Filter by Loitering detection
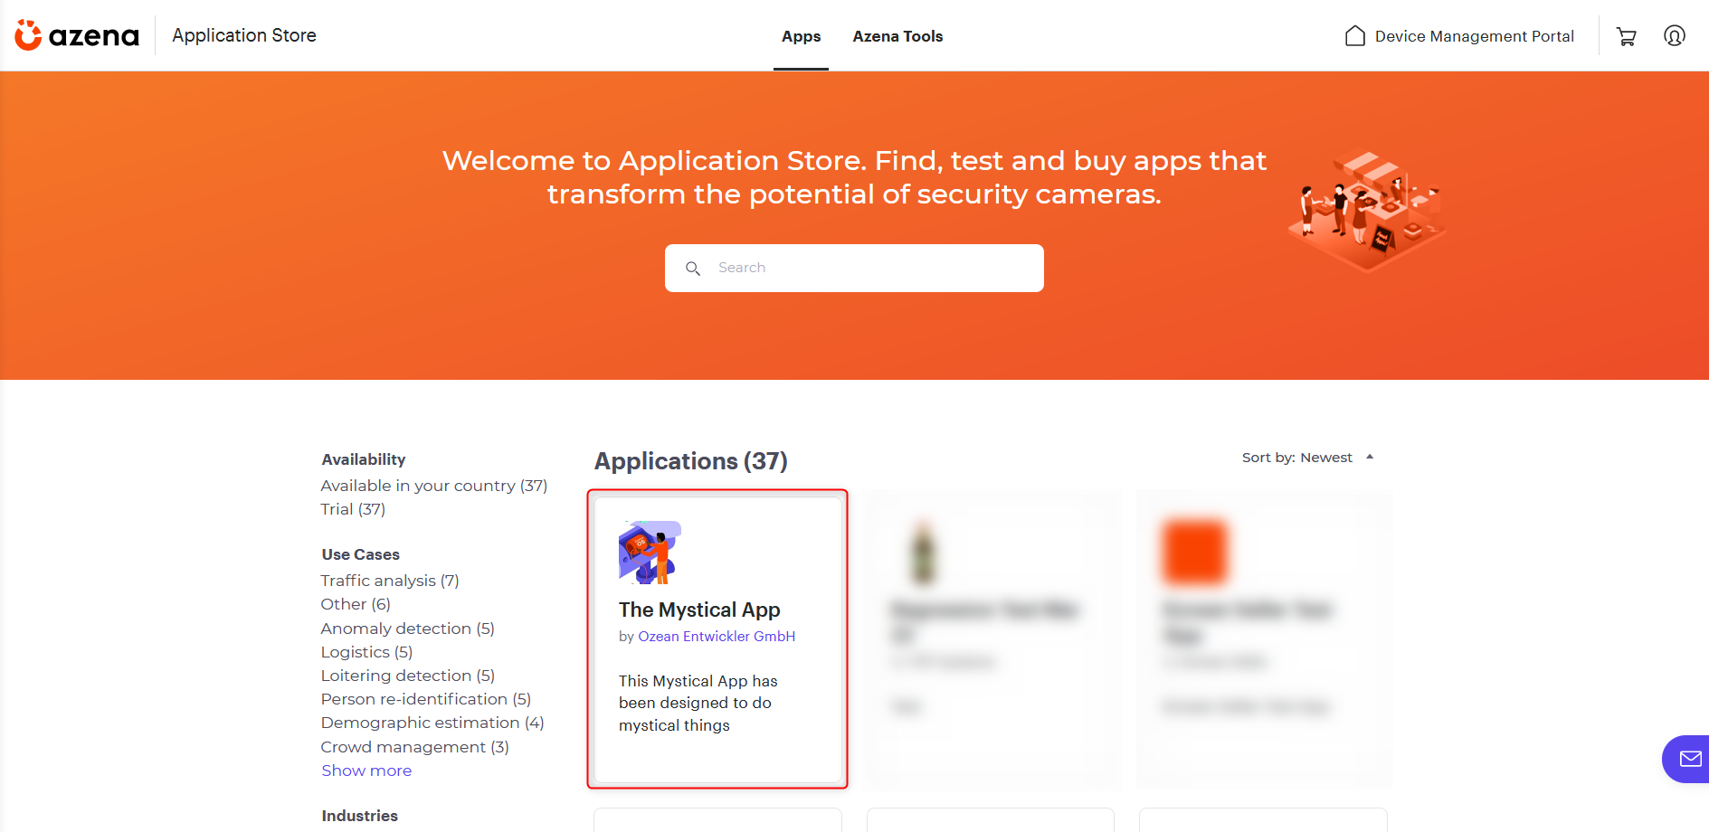This screenshot has width=1709, height=832. click(407, 676)
